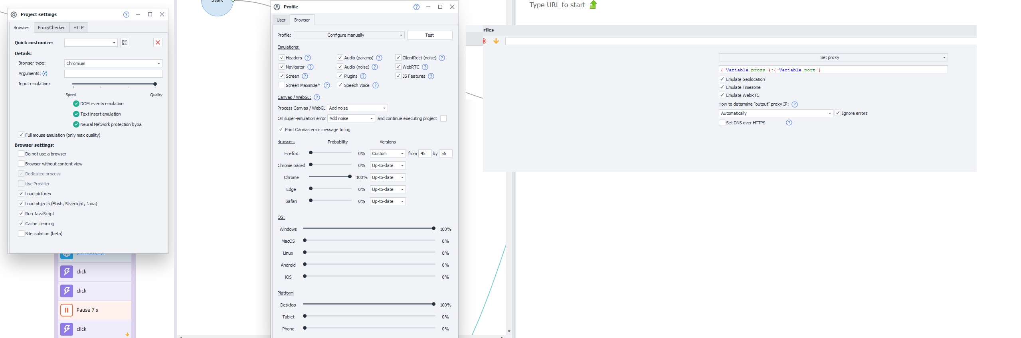This screenshot has height=338, width=1021.
Task: Open the Set proxy action dropdown
Action: 833,57
